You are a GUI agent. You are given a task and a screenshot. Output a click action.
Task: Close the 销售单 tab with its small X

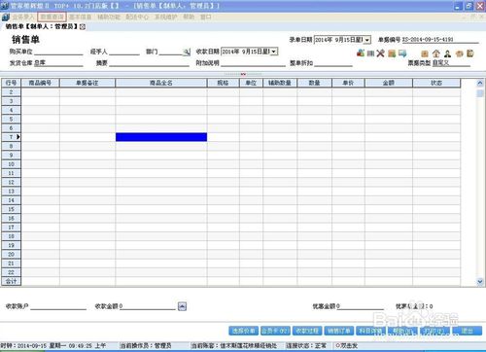click(83, 27)
